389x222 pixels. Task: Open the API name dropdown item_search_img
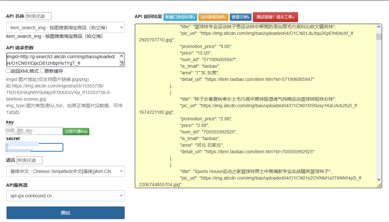tap(66, 28)
